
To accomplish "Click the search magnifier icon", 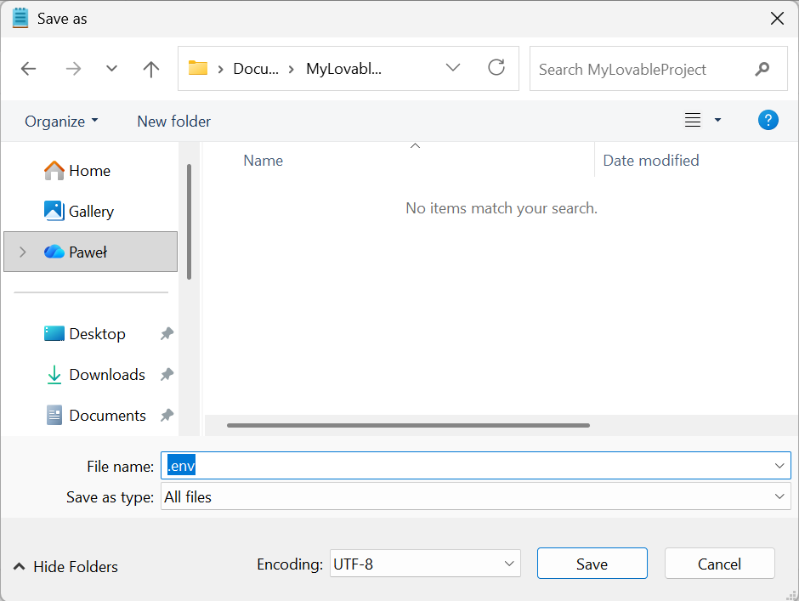I will (x=762, y=69).
